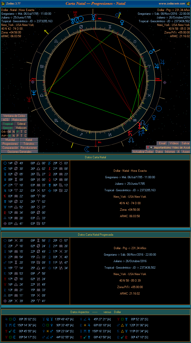Click the aspect value 00º 47' 10'' [S]

click(x=139, y=337)
